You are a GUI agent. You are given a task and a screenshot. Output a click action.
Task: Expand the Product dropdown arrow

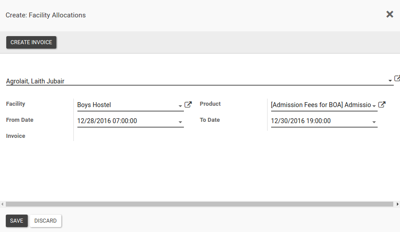click(374, 106)
